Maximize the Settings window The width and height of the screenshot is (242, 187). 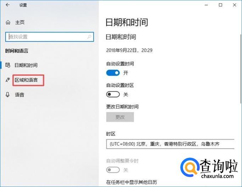pos(221,5)
